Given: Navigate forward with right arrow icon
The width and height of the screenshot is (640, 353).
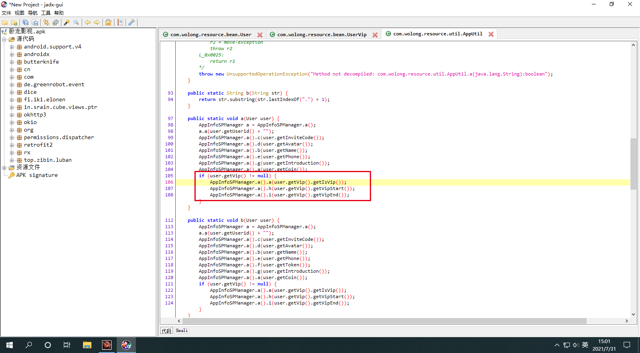Looking at the screenshot, I should 96,23.
